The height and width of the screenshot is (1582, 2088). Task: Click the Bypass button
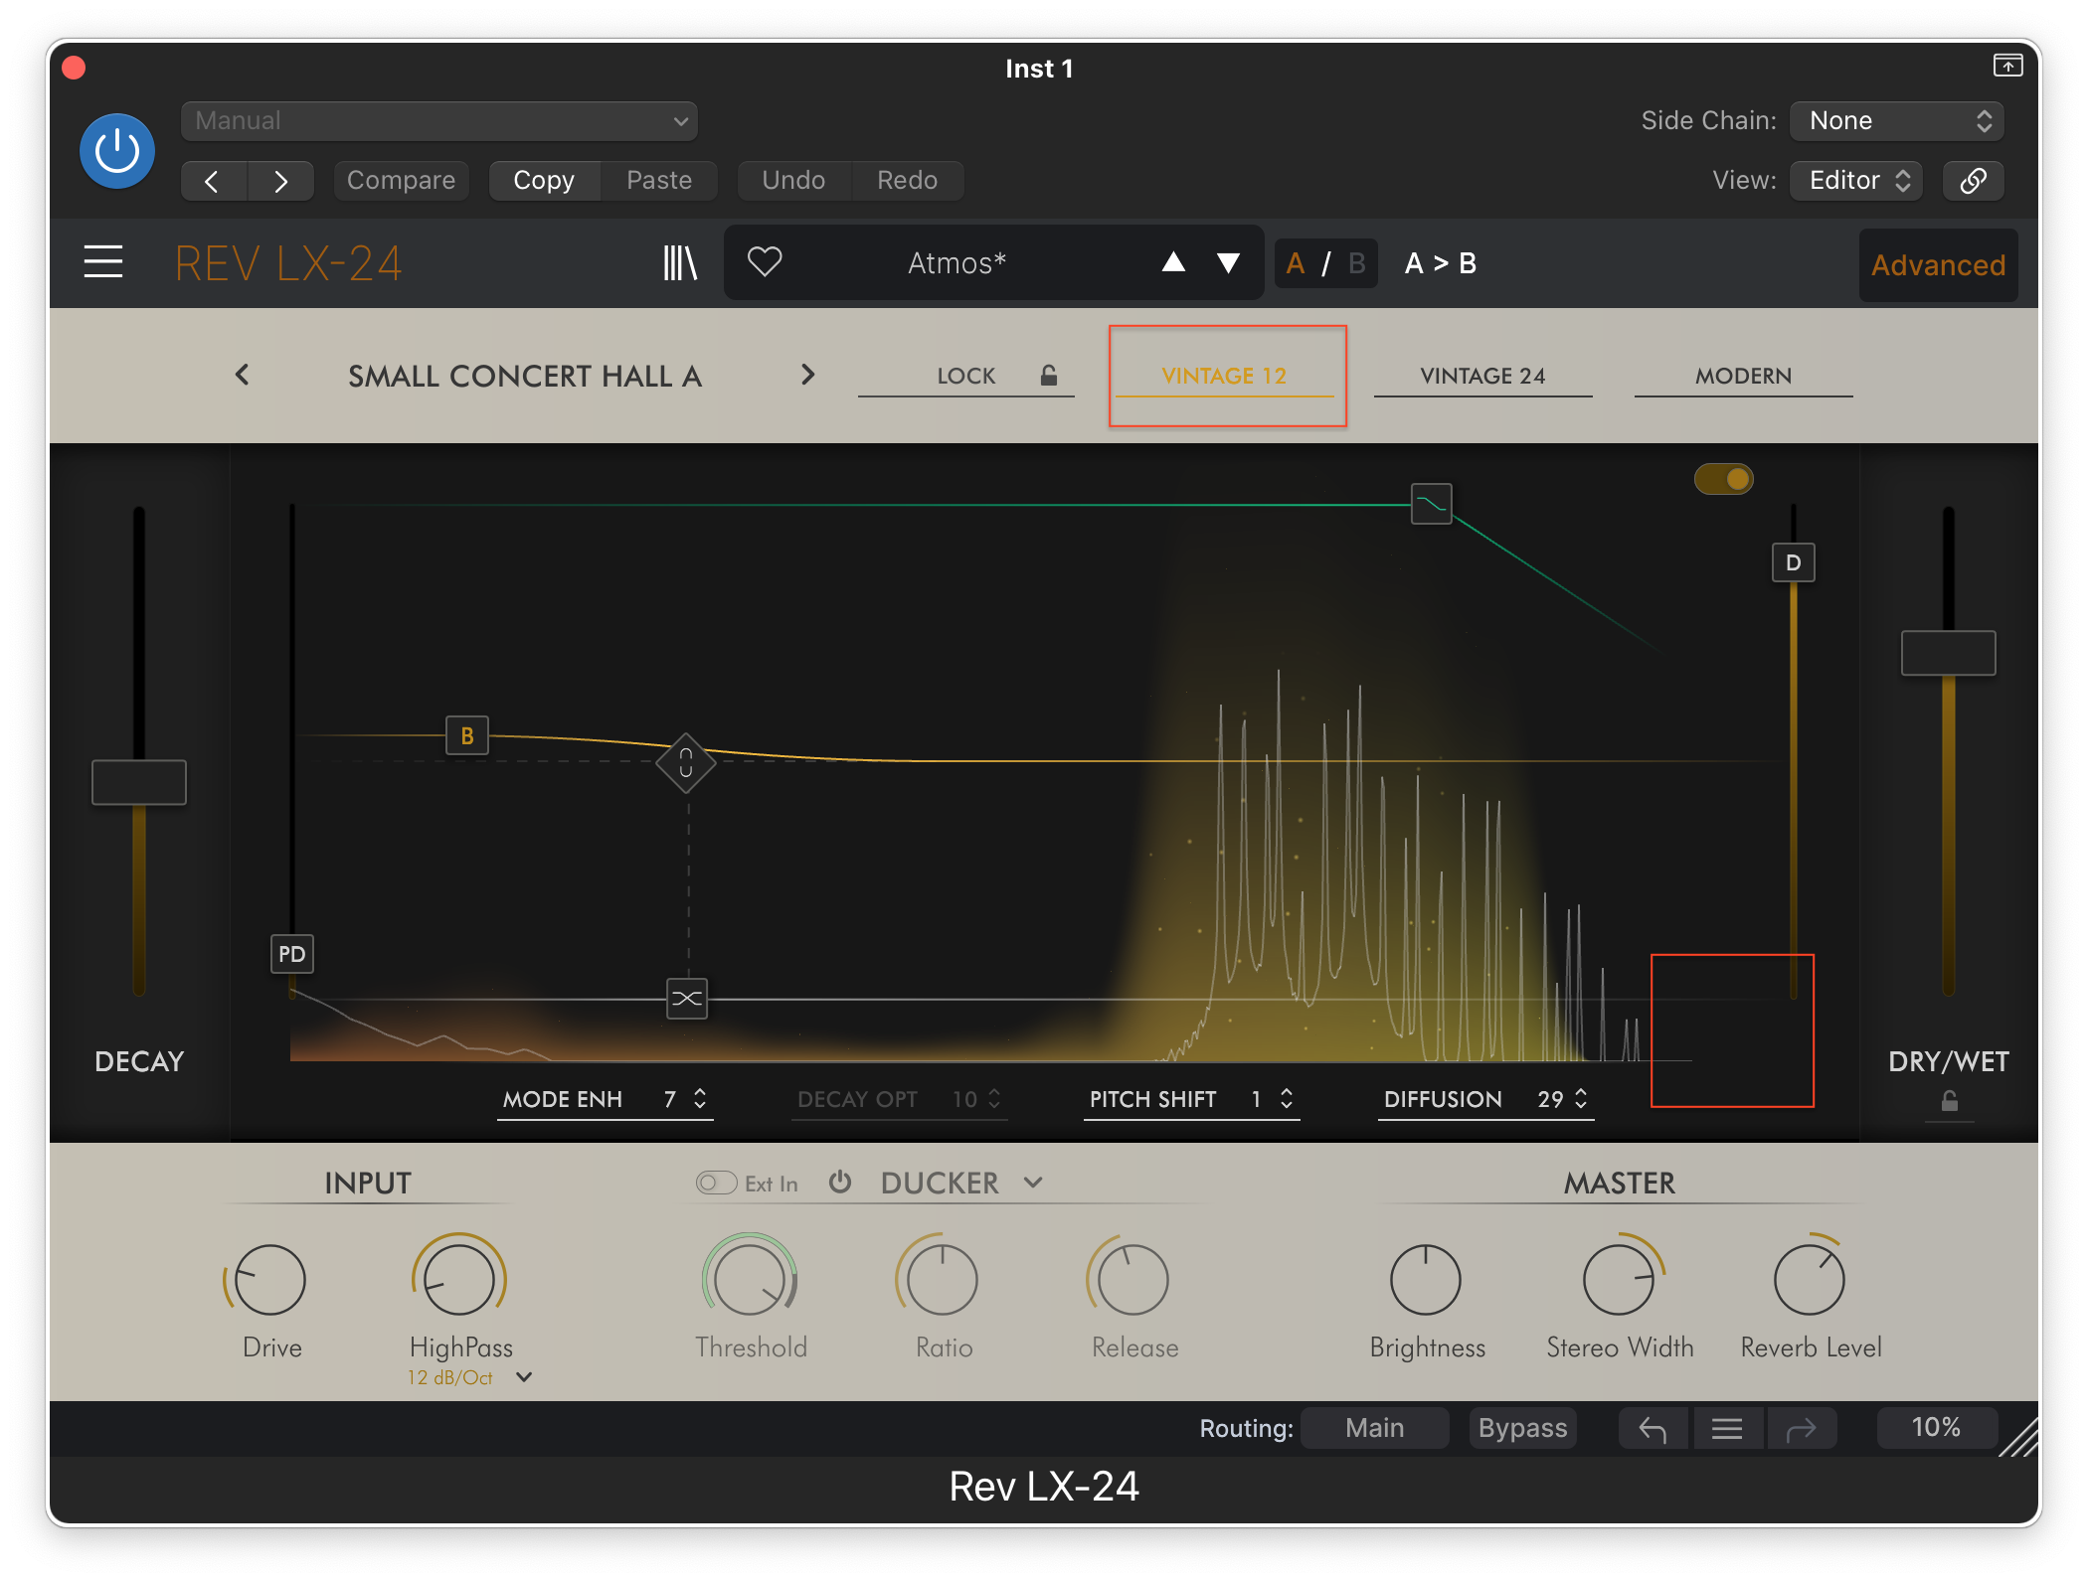coord(1522,1428)
